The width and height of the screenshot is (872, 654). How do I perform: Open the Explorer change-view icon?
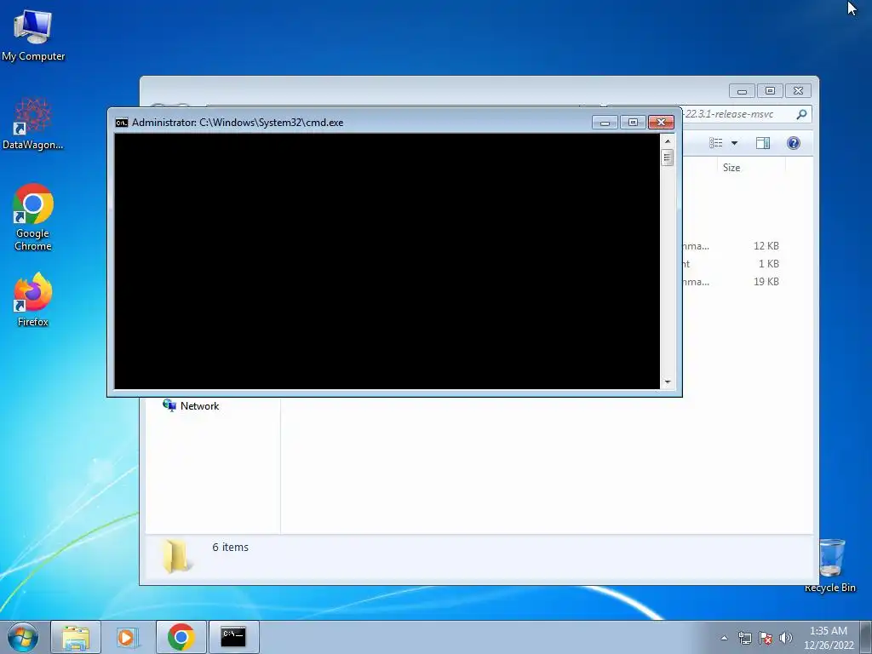click(715, 143)
